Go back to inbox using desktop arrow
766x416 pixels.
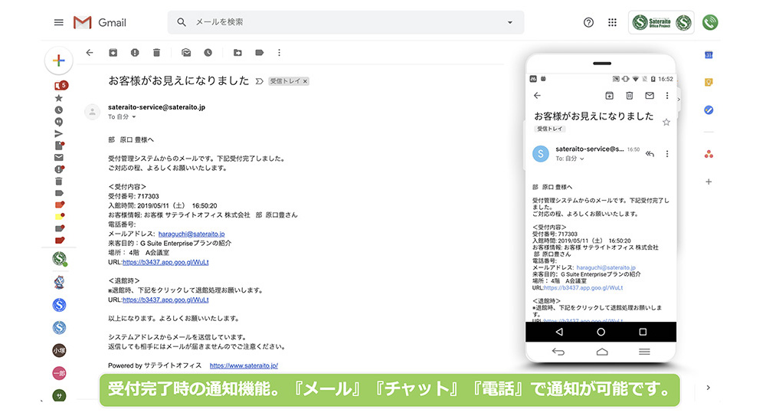[x=90, y=53]
